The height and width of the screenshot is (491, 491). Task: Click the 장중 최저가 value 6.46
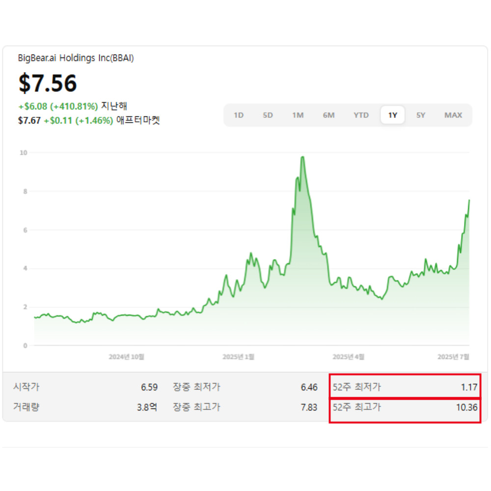point(309,387)
